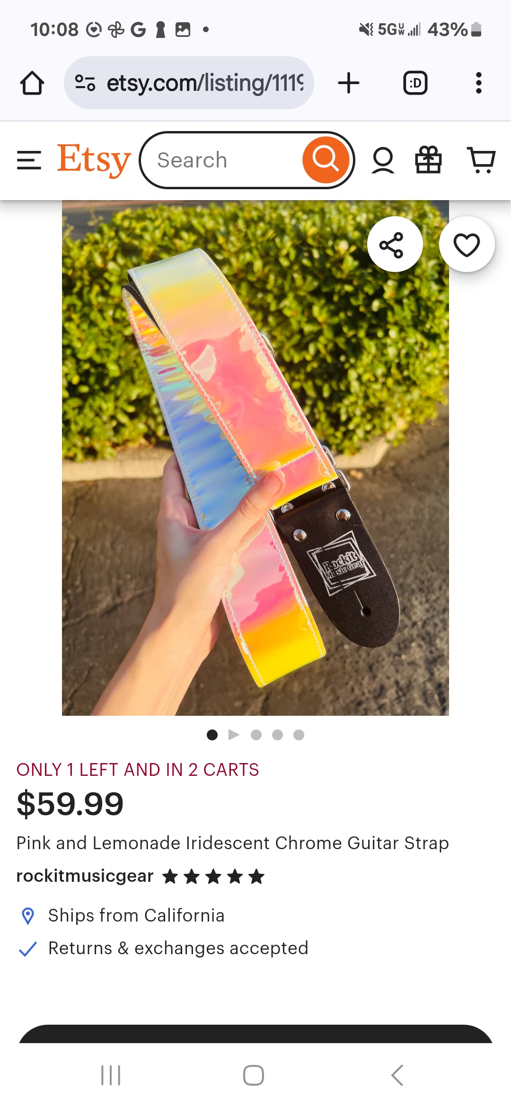Open Etsy gift mode icon
This screenshot has height=1107, width=511.
428,160
